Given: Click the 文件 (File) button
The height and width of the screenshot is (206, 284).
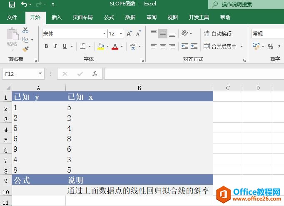Looking at the screenshot, I should 12,18.
